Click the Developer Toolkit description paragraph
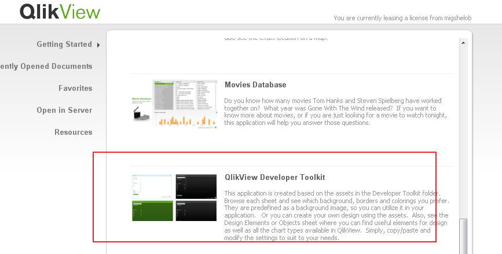Screen dimensions: 502x254 click(x=336, y=215)
